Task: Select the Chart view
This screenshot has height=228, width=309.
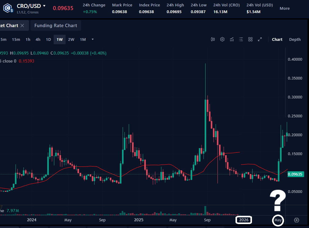Action: click(277, 39)
